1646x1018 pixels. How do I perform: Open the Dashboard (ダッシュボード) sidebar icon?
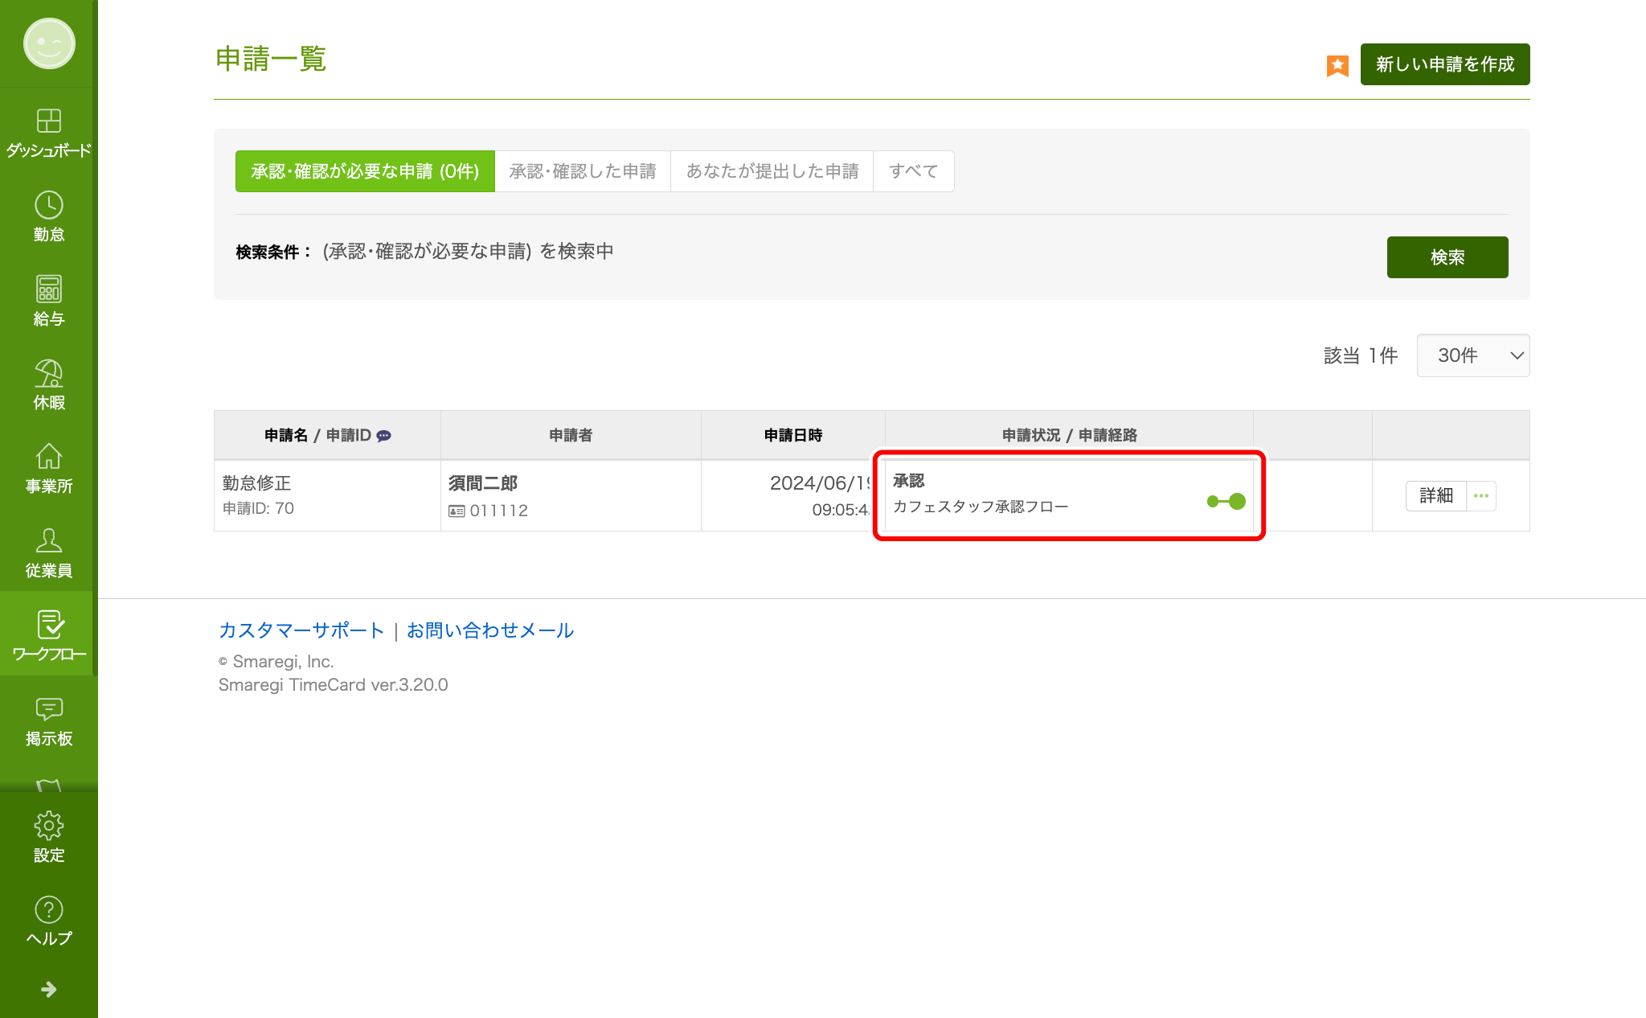[48, 121]
